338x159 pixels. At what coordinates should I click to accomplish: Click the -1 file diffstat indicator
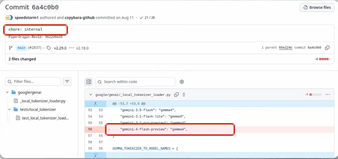(313, 95)
